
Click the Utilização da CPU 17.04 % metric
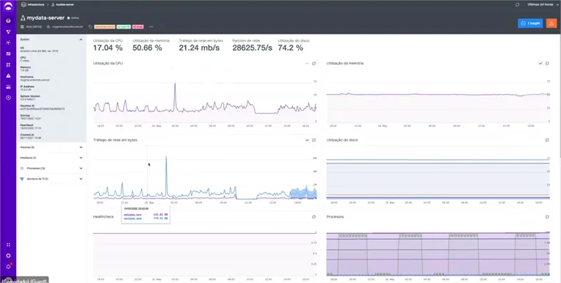[108, 45]
